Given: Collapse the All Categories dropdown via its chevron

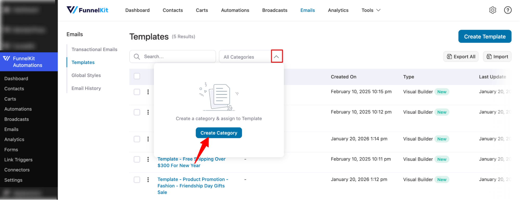Looking at the screenshot, I should pyautogui.click(x=277, y=56).
